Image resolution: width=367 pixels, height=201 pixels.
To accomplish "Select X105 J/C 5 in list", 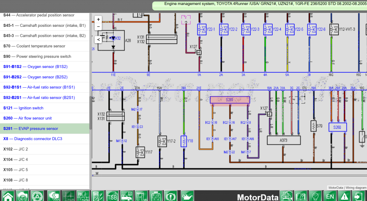I will coord(45,170).
